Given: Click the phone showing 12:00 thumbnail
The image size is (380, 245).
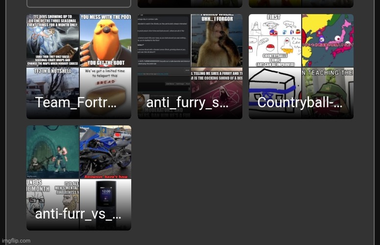Looking at the screenshot, I should pyautogui.click(x=105, y=196).
